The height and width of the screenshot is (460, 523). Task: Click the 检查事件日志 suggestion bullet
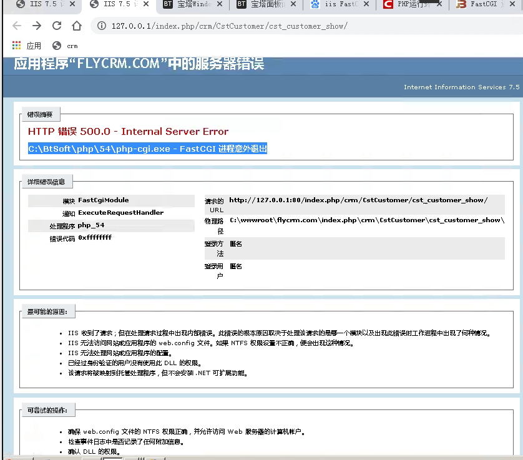pyautogui.click(x=126, y=442)
